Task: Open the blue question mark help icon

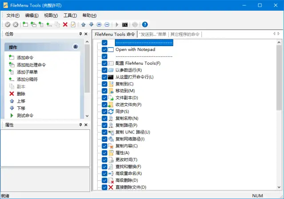Action: (x=145, y=24)
